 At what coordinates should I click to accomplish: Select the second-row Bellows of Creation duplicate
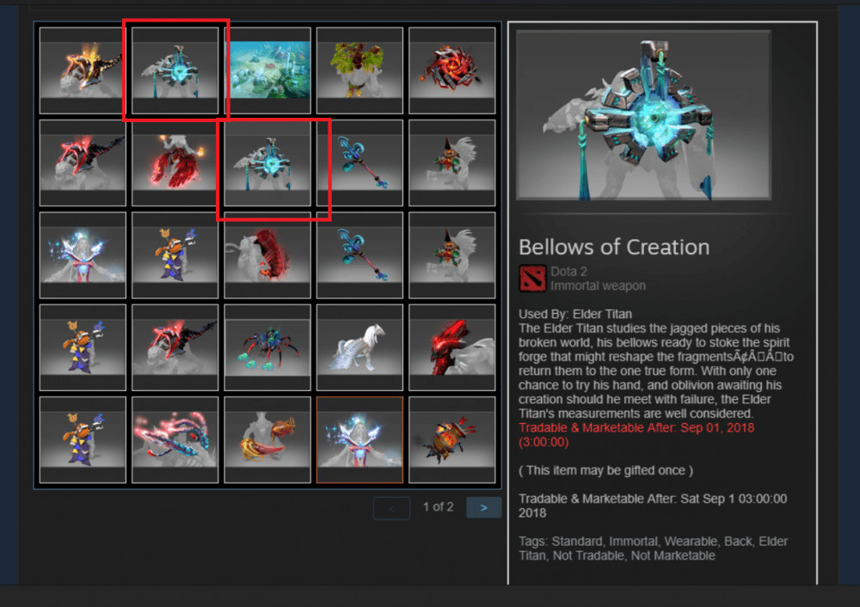(267, 162)
